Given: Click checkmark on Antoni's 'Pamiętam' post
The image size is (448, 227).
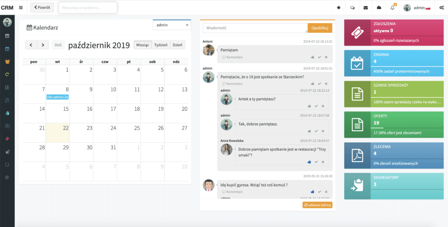Looking at the screenshot, I should click(x=319, y=57).
